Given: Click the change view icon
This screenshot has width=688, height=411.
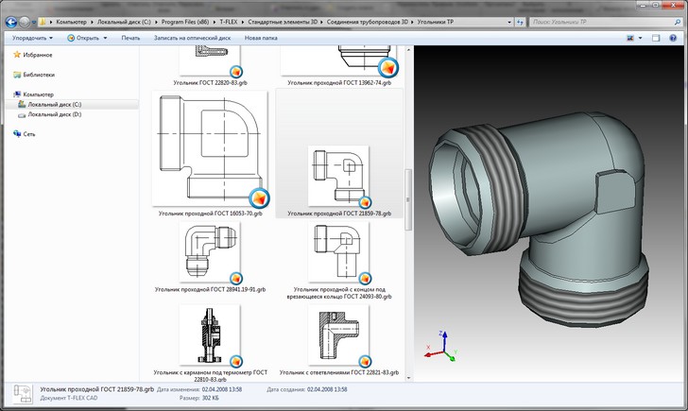Looking at the screenshot, I should coord(630,38).
